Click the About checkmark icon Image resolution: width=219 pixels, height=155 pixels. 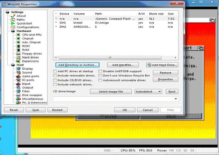[13, 16]
